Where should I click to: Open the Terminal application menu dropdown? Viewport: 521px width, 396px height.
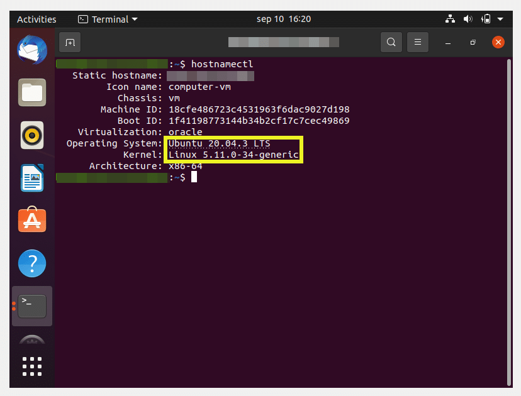click(x=107, y=19)
